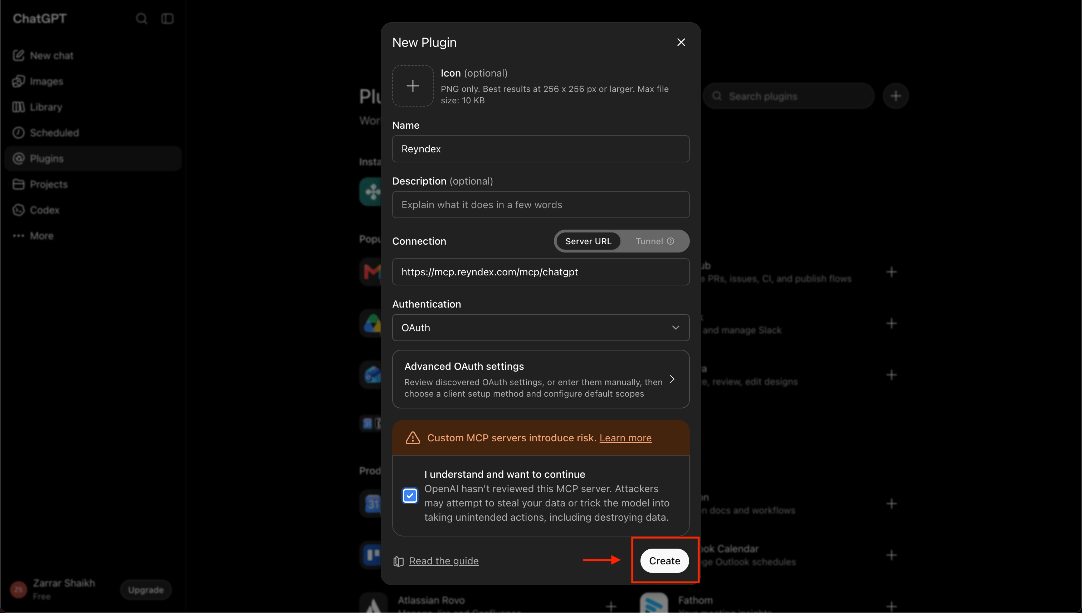Viewport: 1082px width, 613px height.
Task: Close the New Plugin dialog
Action: (x=681, y=42)
